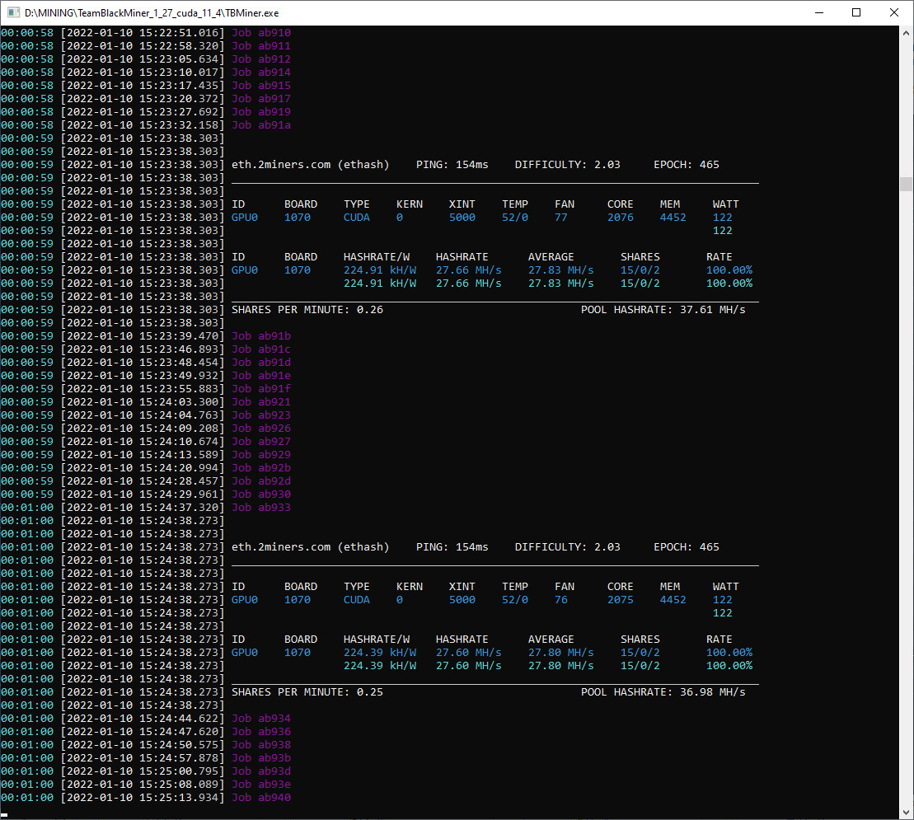Click log line 'Job ab91b'
Image resolution: width=914 pixels, height=820 pixels.
(261, 336)
